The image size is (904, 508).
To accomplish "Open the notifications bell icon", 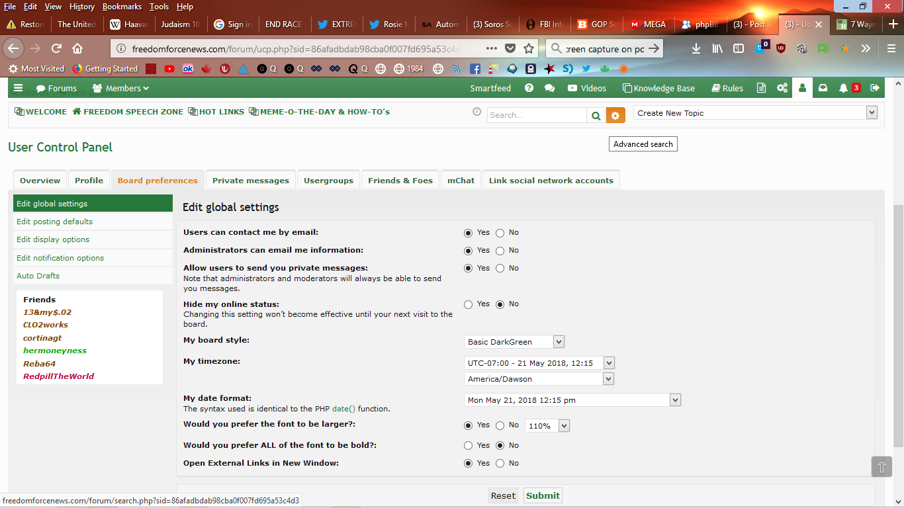I will point(843,88).
